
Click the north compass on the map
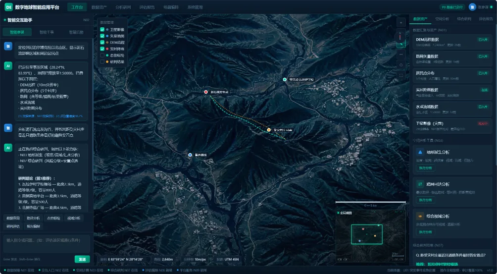[x=400, y=36]
